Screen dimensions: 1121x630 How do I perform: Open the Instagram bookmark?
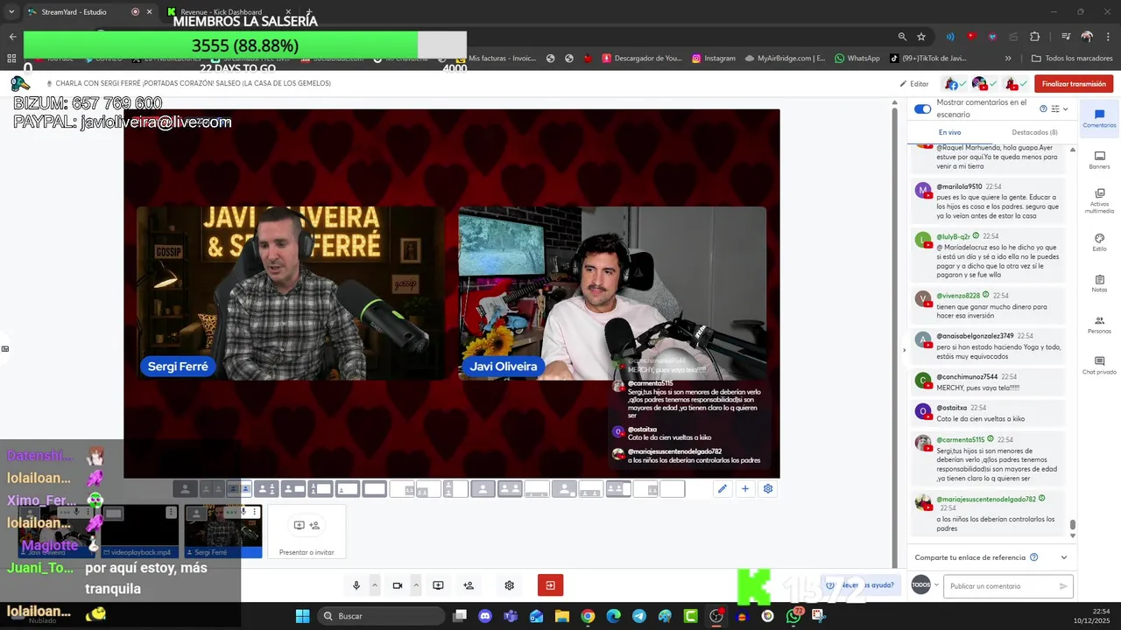pyautogui.click(x=714, y=58)
